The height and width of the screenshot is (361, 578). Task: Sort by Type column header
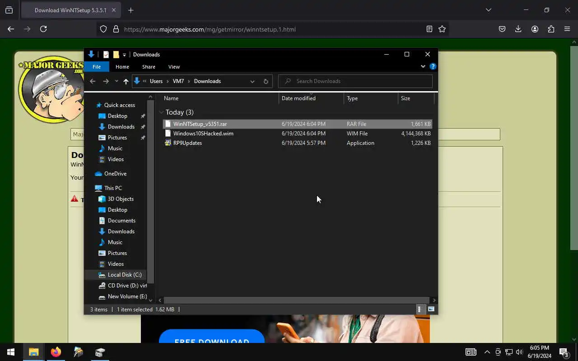click(x=352, y=98)
